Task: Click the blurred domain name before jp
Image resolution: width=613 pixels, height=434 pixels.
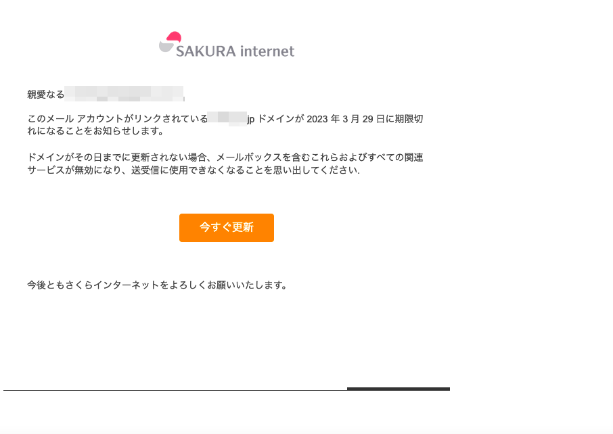Action: 227,119
